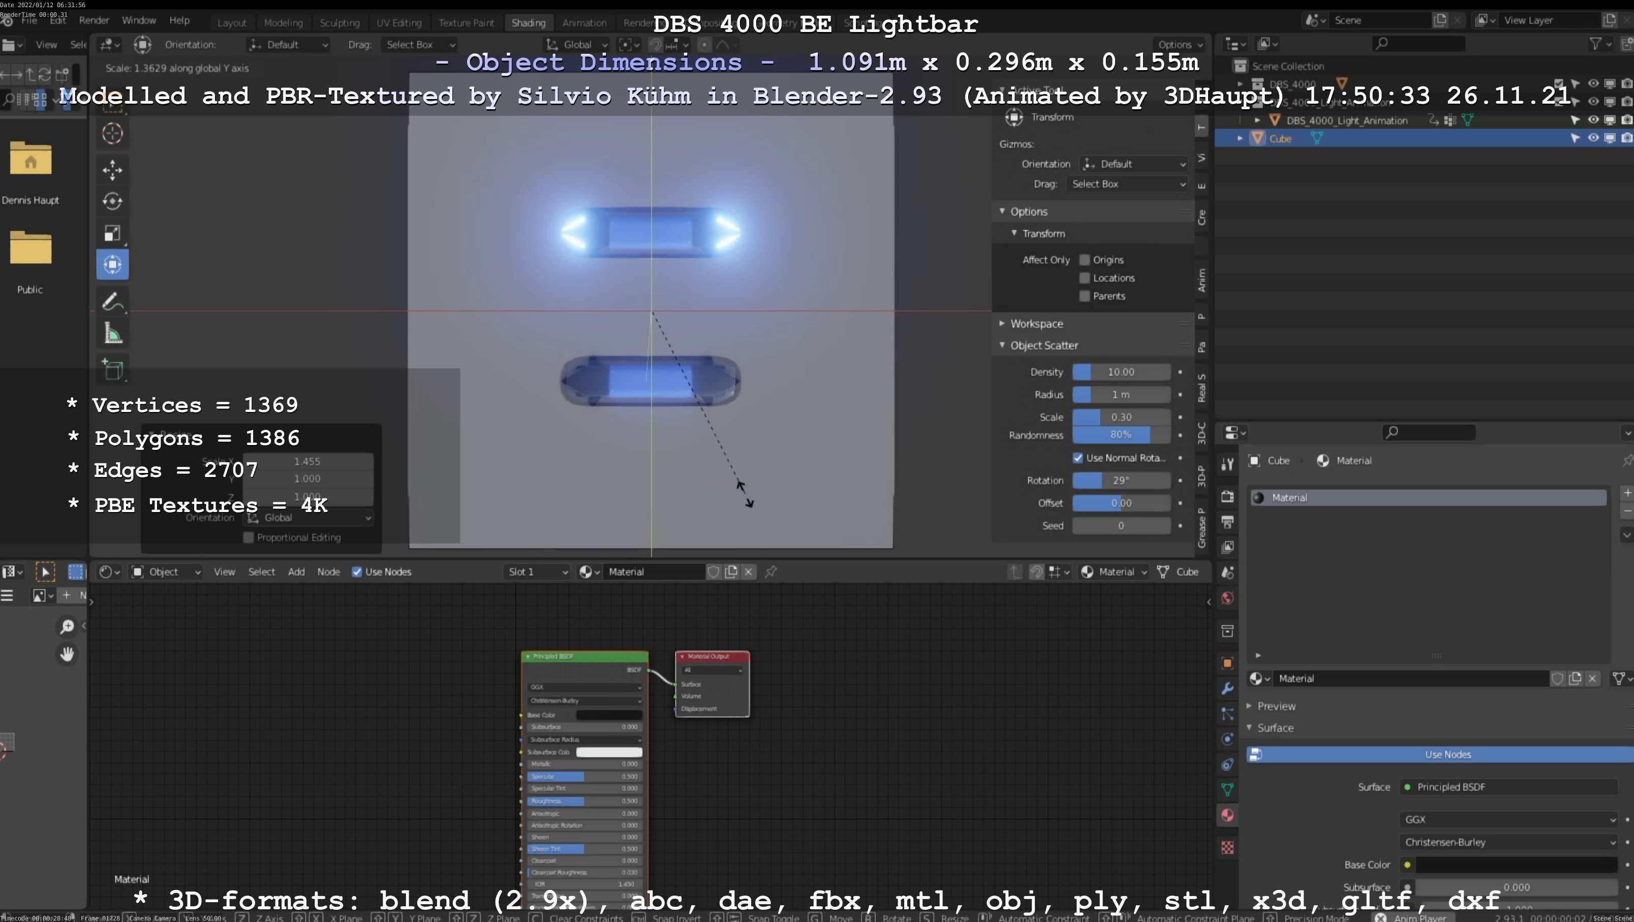Switch to the Texture Paint workspace tab
The width and height of the screenshot is (1634, 922).
466,23
